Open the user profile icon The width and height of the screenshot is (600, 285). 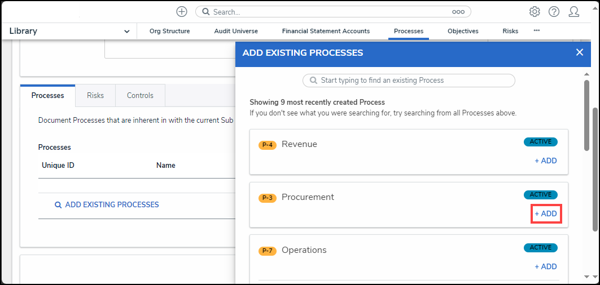[x=573, y=12]
